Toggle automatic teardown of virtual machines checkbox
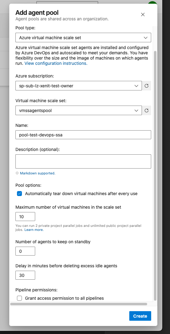 19,194
